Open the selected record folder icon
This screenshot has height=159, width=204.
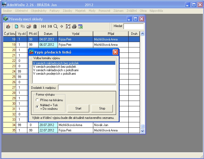(29, 26)
